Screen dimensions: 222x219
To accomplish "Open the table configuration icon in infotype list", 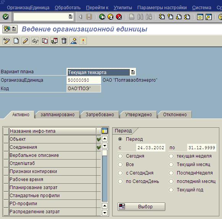I will [104, 131].
